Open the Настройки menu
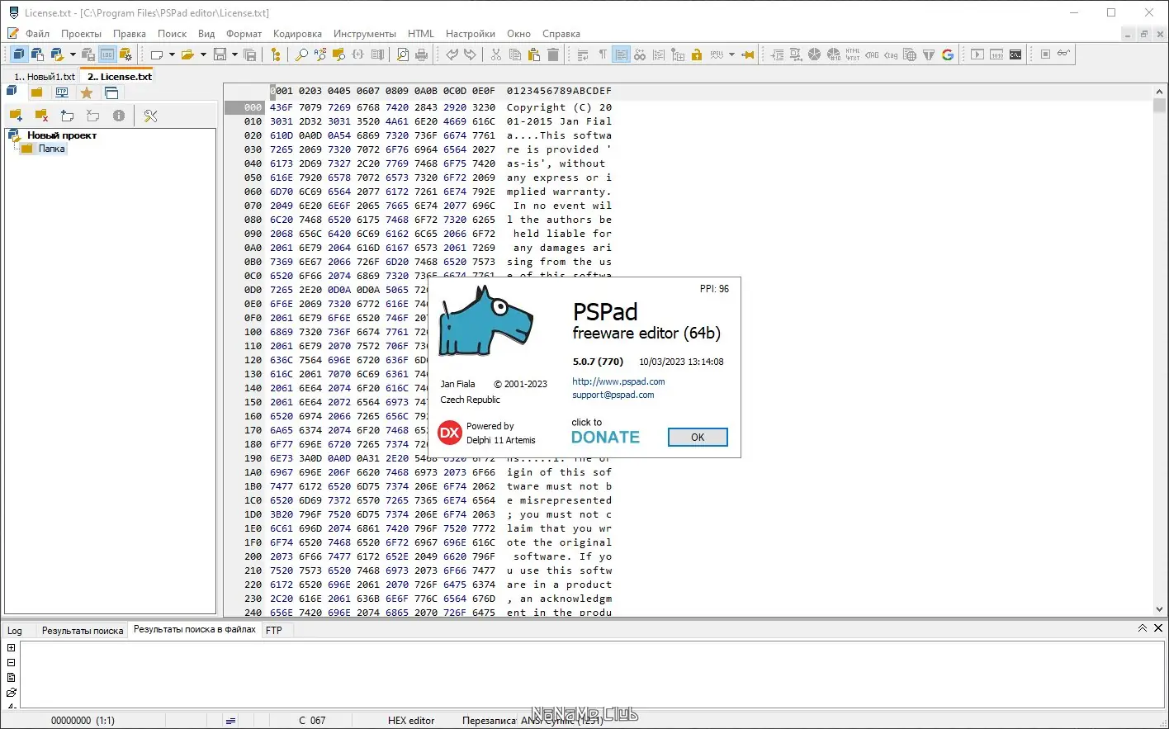Image resolution: width=1169 pixels, height=729 pixels. (471, 34)
